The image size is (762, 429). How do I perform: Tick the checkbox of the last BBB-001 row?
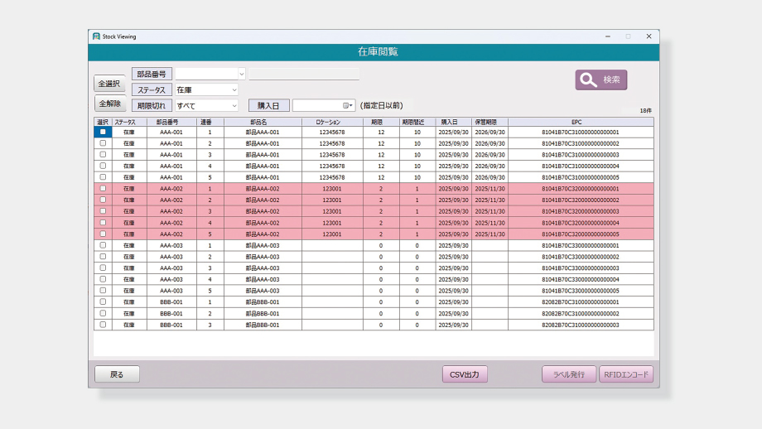(103, 325)
